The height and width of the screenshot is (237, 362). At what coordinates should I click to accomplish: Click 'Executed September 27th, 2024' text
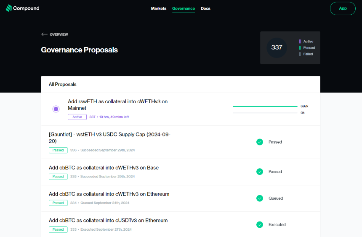pyautogui.click(x=106, y=229)
